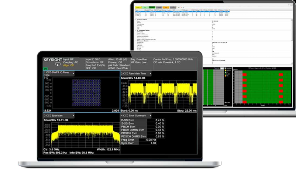Switch to light green DCI tab in back window

(x=145, y=7)
